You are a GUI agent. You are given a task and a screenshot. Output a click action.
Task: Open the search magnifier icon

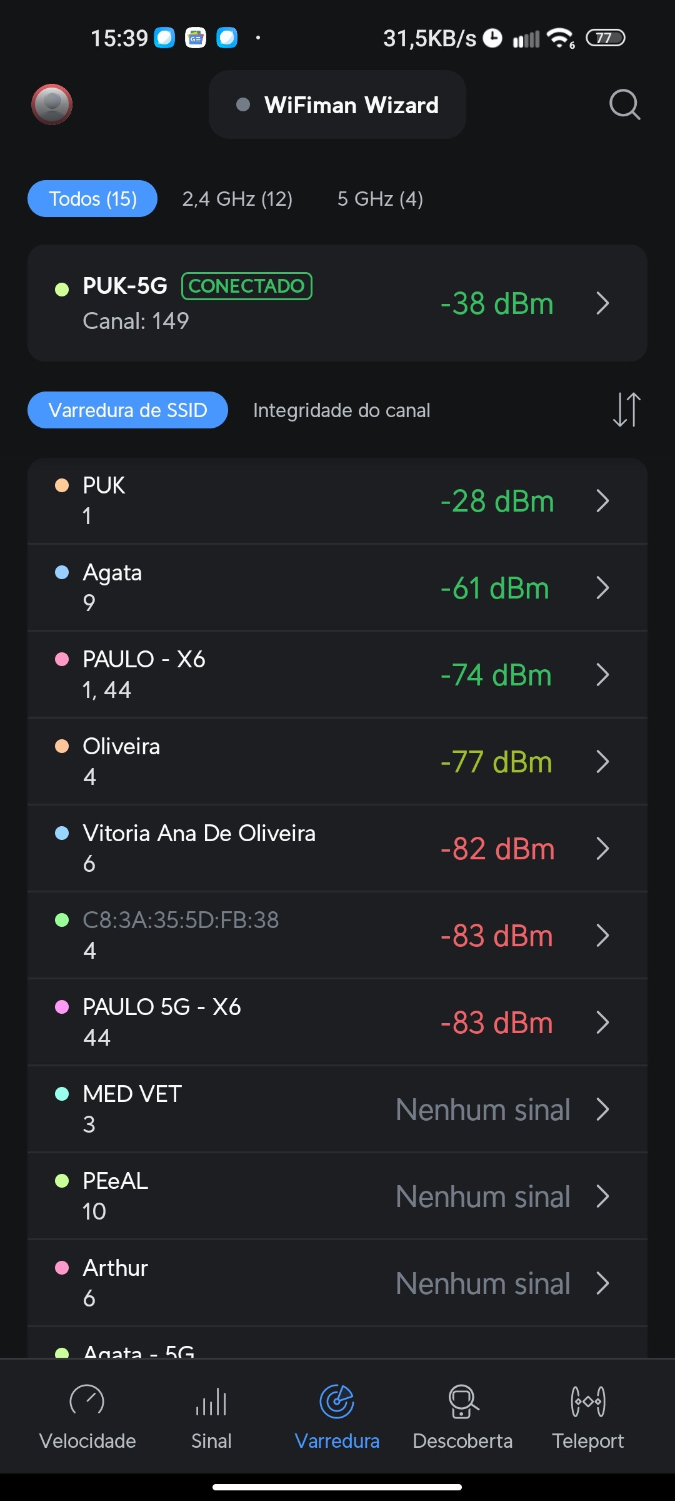click(x=624, y=104)
